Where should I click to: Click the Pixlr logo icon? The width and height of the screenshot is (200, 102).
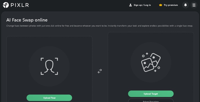[6, 5]
